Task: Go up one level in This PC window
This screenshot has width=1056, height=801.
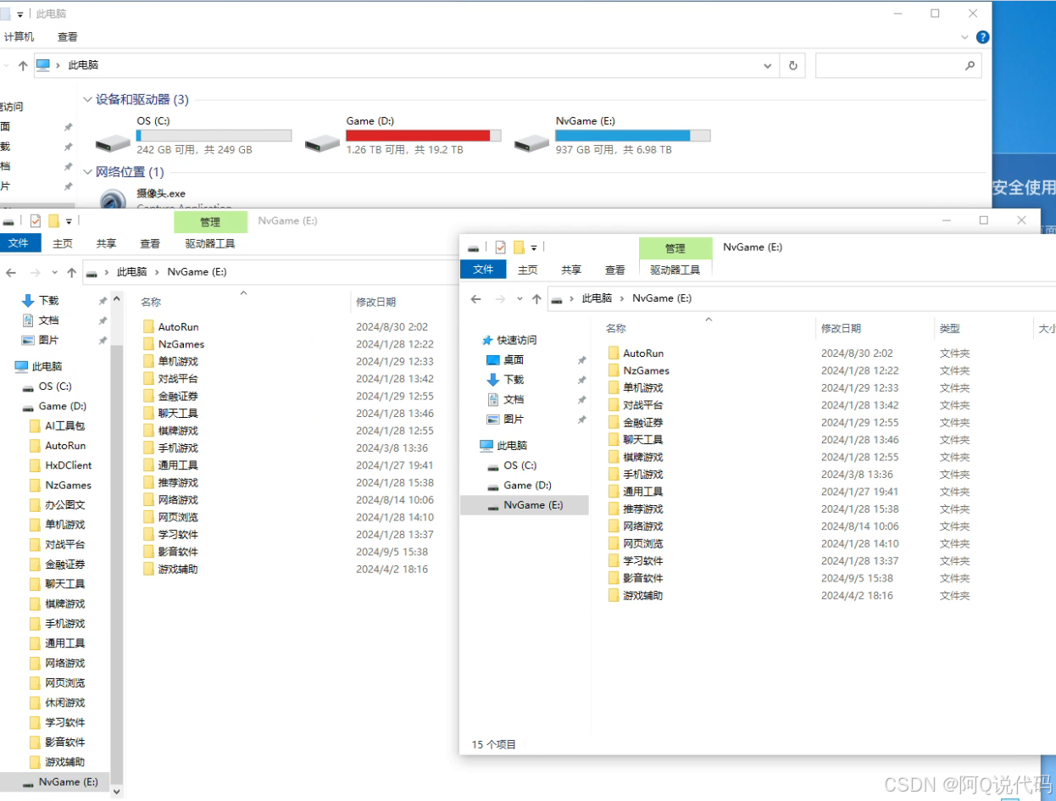Action: [23, 65]
